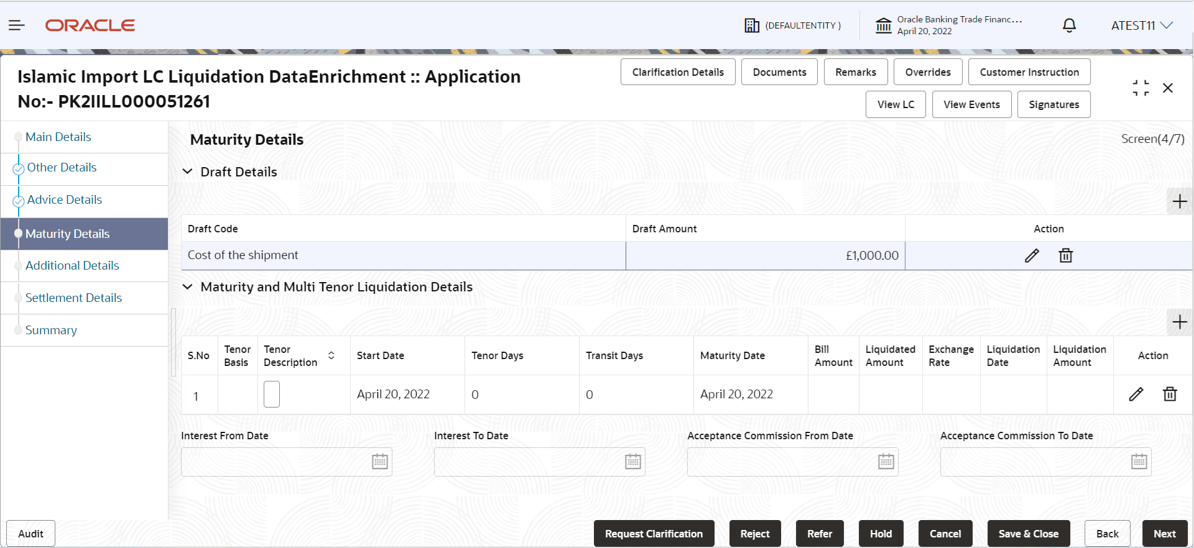The height and width of the screenshot is (548, 1194).
Task: Add a new multi tenor liquidation row
Action: [x=1179, y=322]
